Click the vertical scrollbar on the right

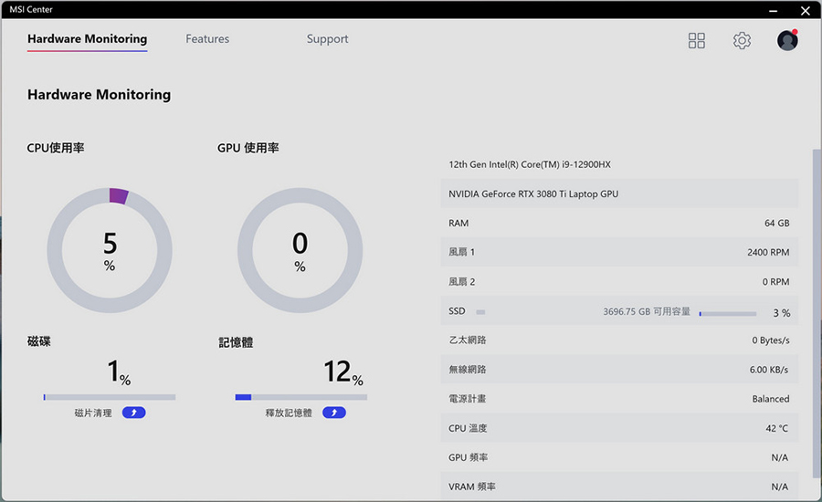tap(817, 313)
